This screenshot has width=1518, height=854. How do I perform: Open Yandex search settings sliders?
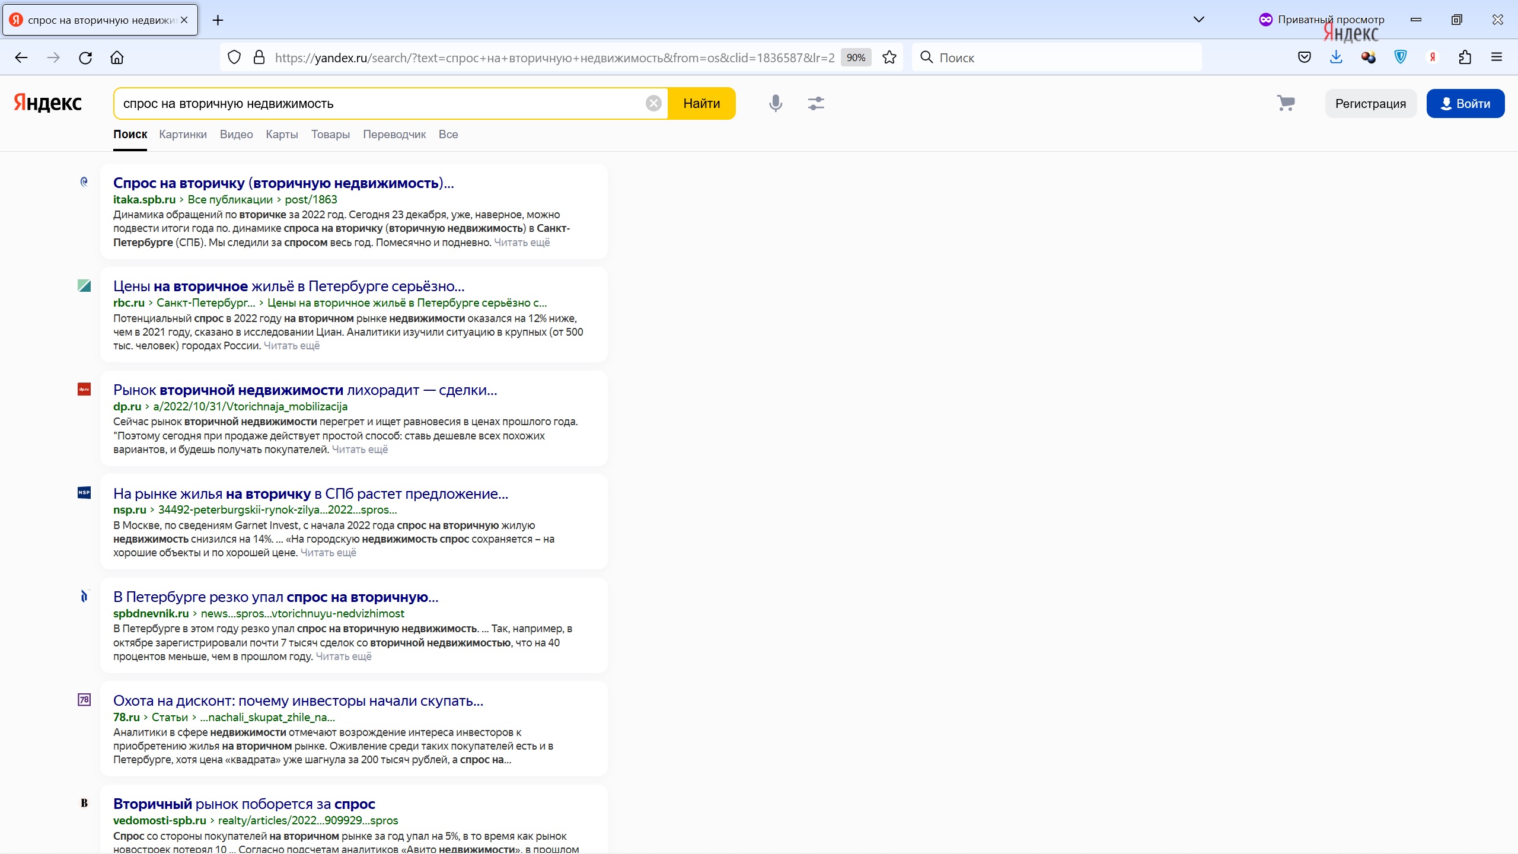pyautogui.click(x=816, y=104)
